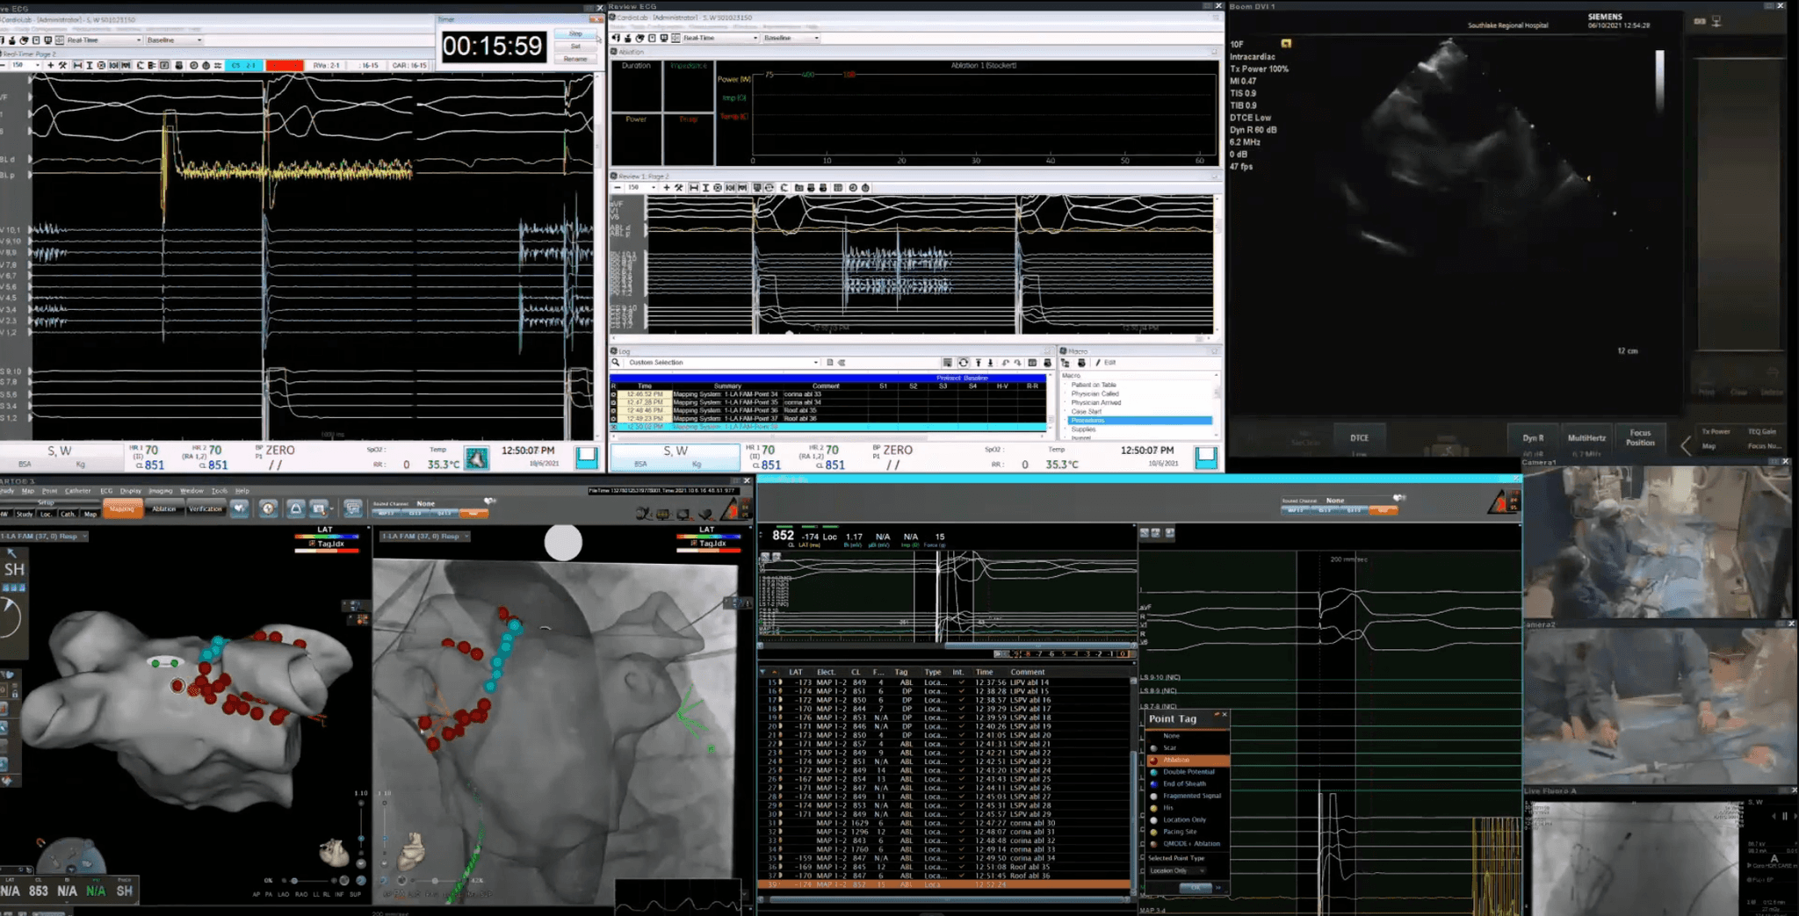Select the QMODE+ Ablation point tag

click(x=1188, y=843)
